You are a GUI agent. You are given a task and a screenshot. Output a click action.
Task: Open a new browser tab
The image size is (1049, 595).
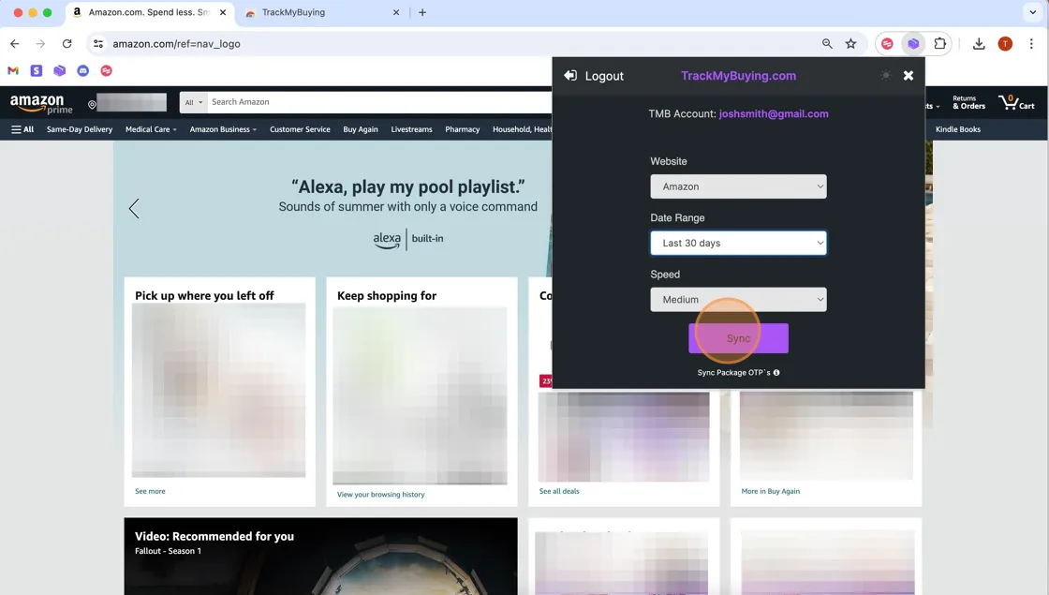point(422,12)
